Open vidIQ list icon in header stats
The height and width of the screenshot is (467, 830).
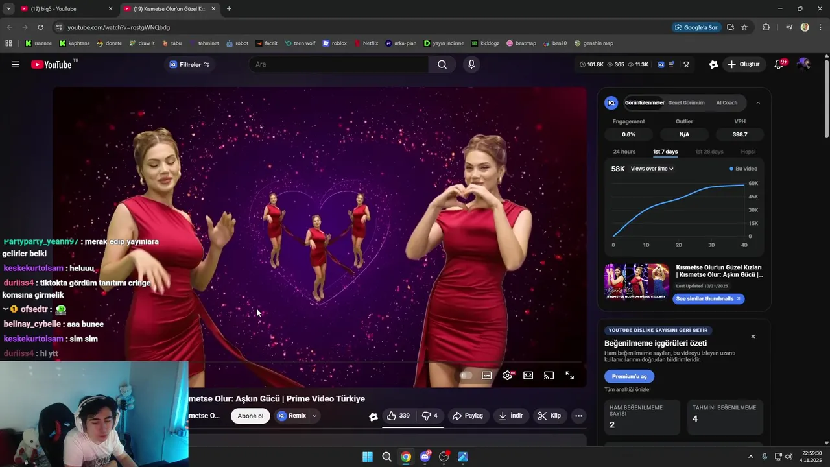(x=672, y=64)
